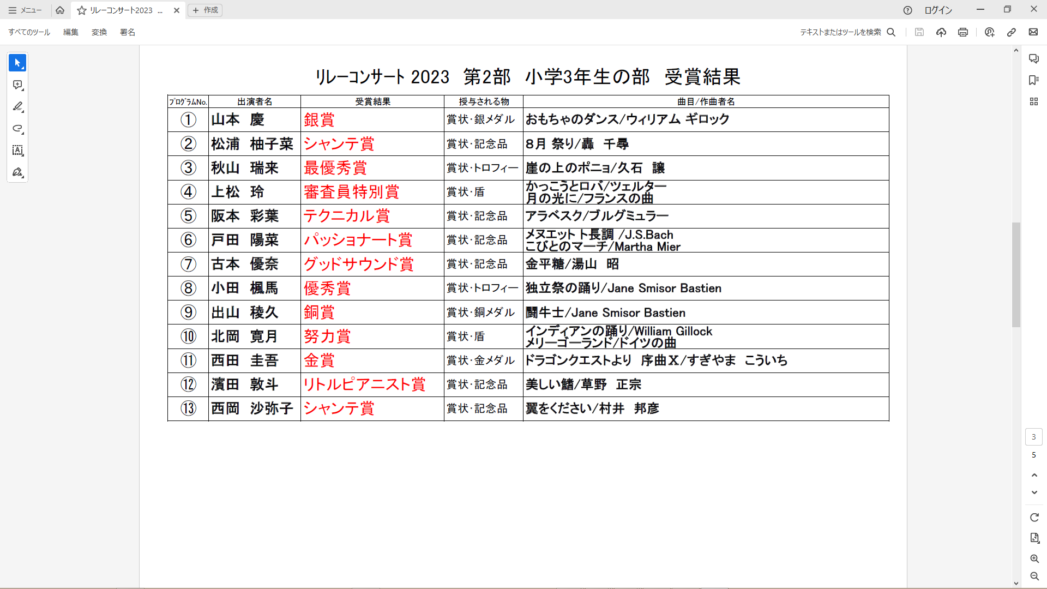Activate the text box tool
Image resolution: width=1047 pixels, height=589 pixels.
pyautogui.click(x=17, y=151)
